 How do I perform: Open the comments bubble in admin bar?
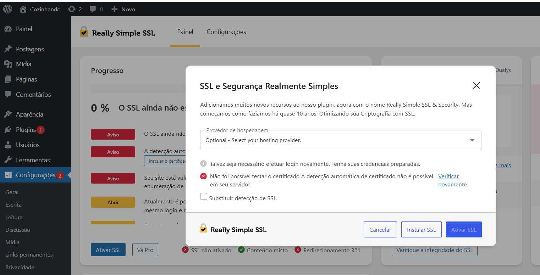coord(96,9)
